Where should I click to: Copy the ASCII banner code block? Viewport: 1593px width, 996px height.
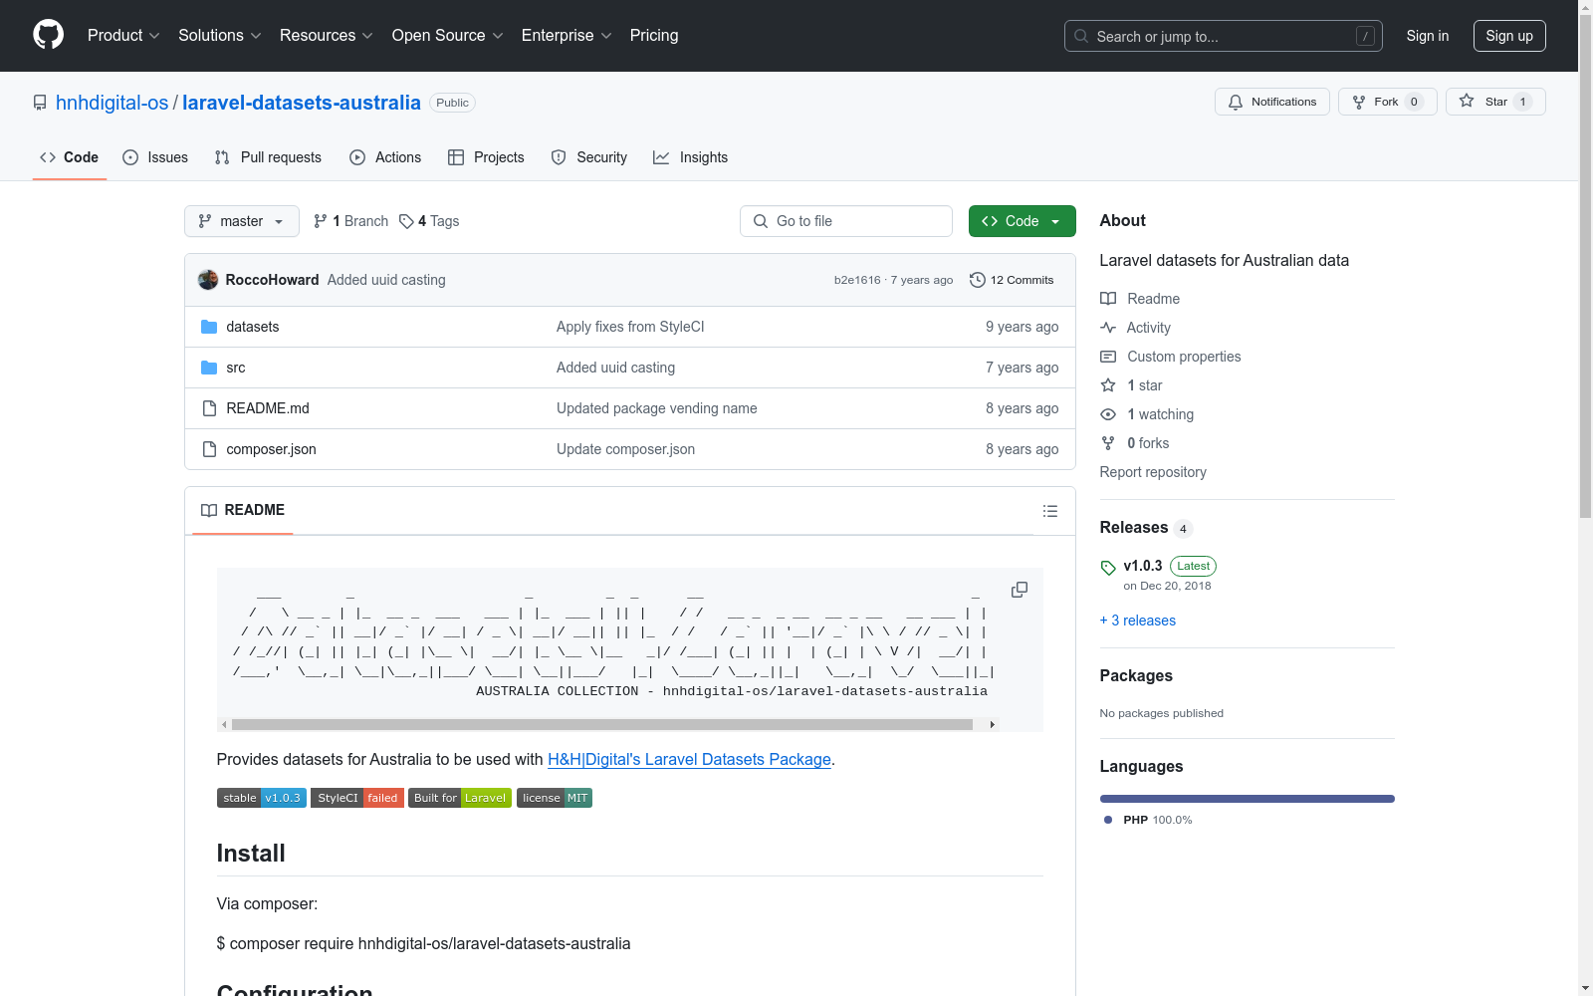(x=1020, y=590)
